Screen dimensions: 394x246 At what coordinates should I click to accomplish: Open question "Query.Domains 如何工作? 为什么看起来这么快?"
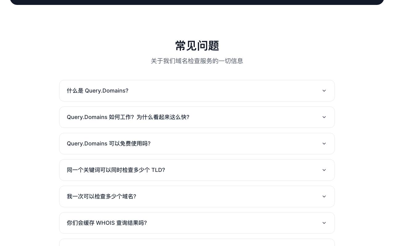(197, 117)
